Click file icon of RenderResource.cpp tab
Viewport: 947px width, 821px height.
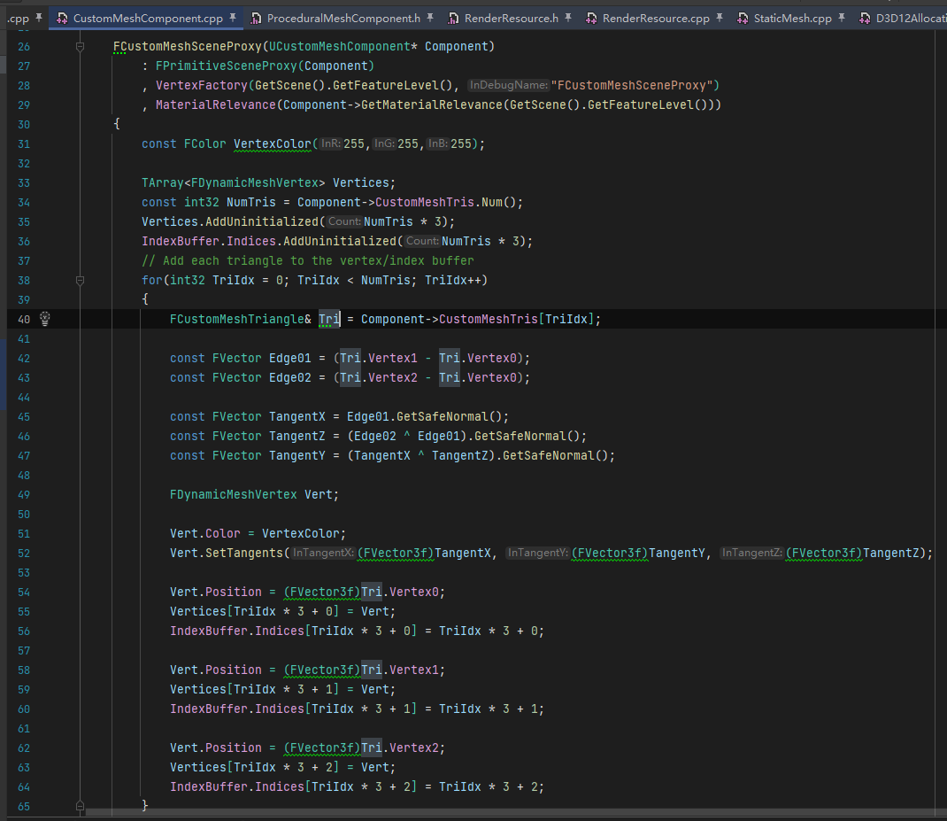pyautogui.click(x=591, y=19)
